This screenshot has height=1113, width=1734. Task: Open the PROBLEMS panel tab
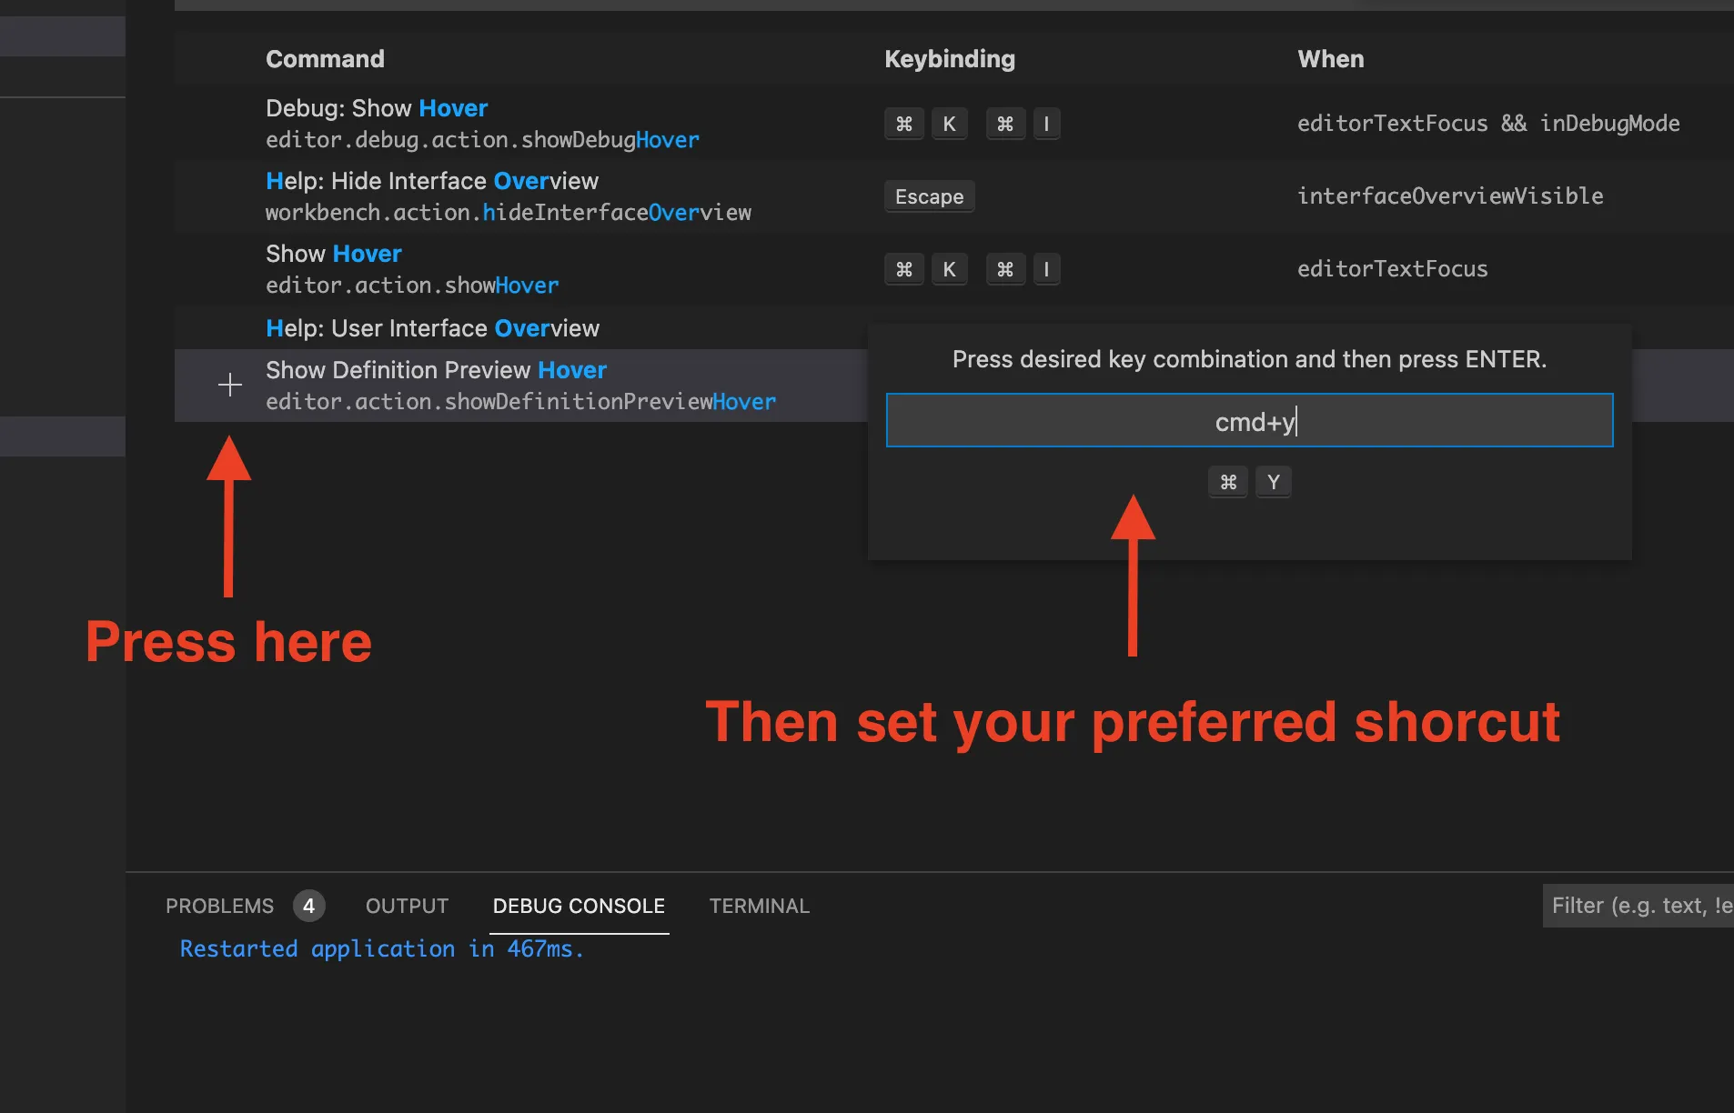pos(219,906)
